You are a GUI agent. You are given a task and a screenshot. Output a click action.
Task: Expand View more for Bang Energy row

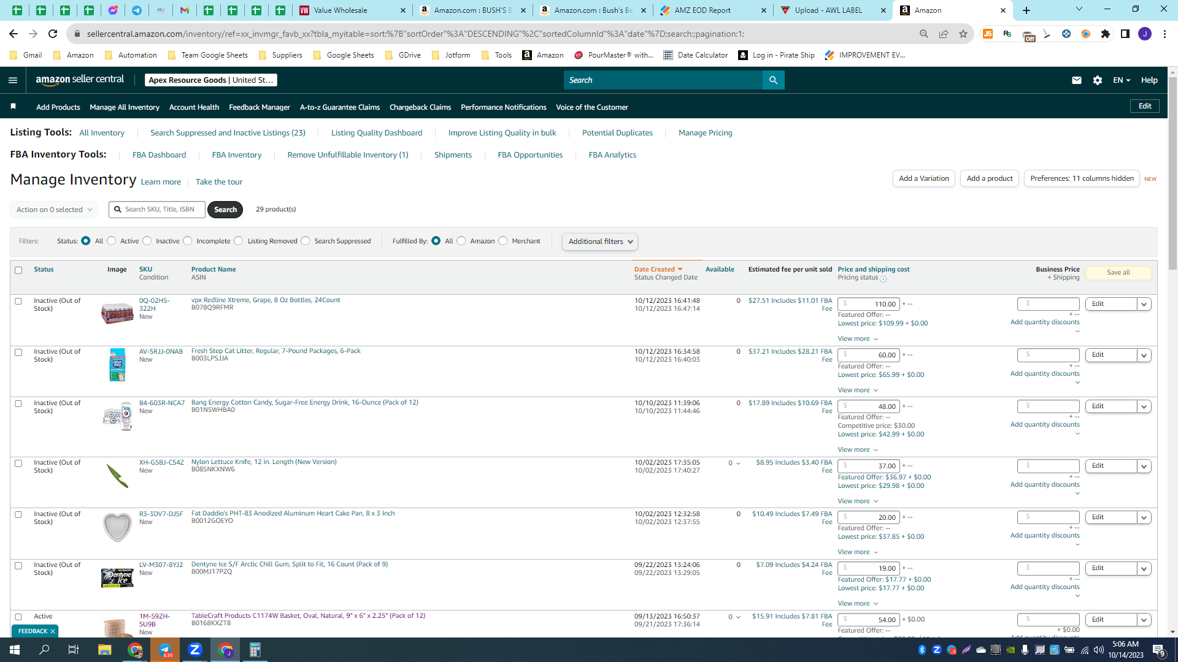click(x=858, y=450)
